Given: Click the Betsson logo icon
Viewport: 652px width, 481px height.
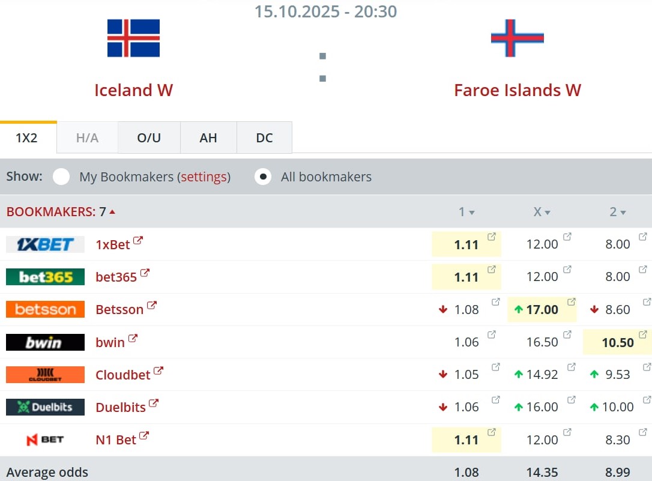Looking at the screenshot, I should [45, 309].
